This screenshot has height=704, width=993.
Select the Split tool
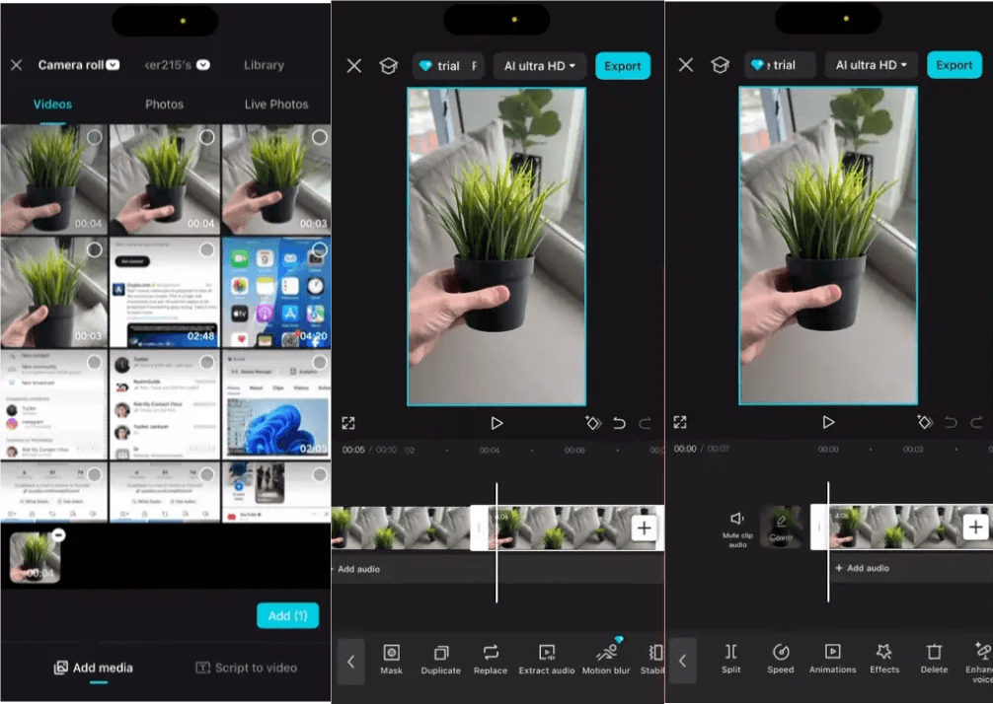click(x=730, y=652)
